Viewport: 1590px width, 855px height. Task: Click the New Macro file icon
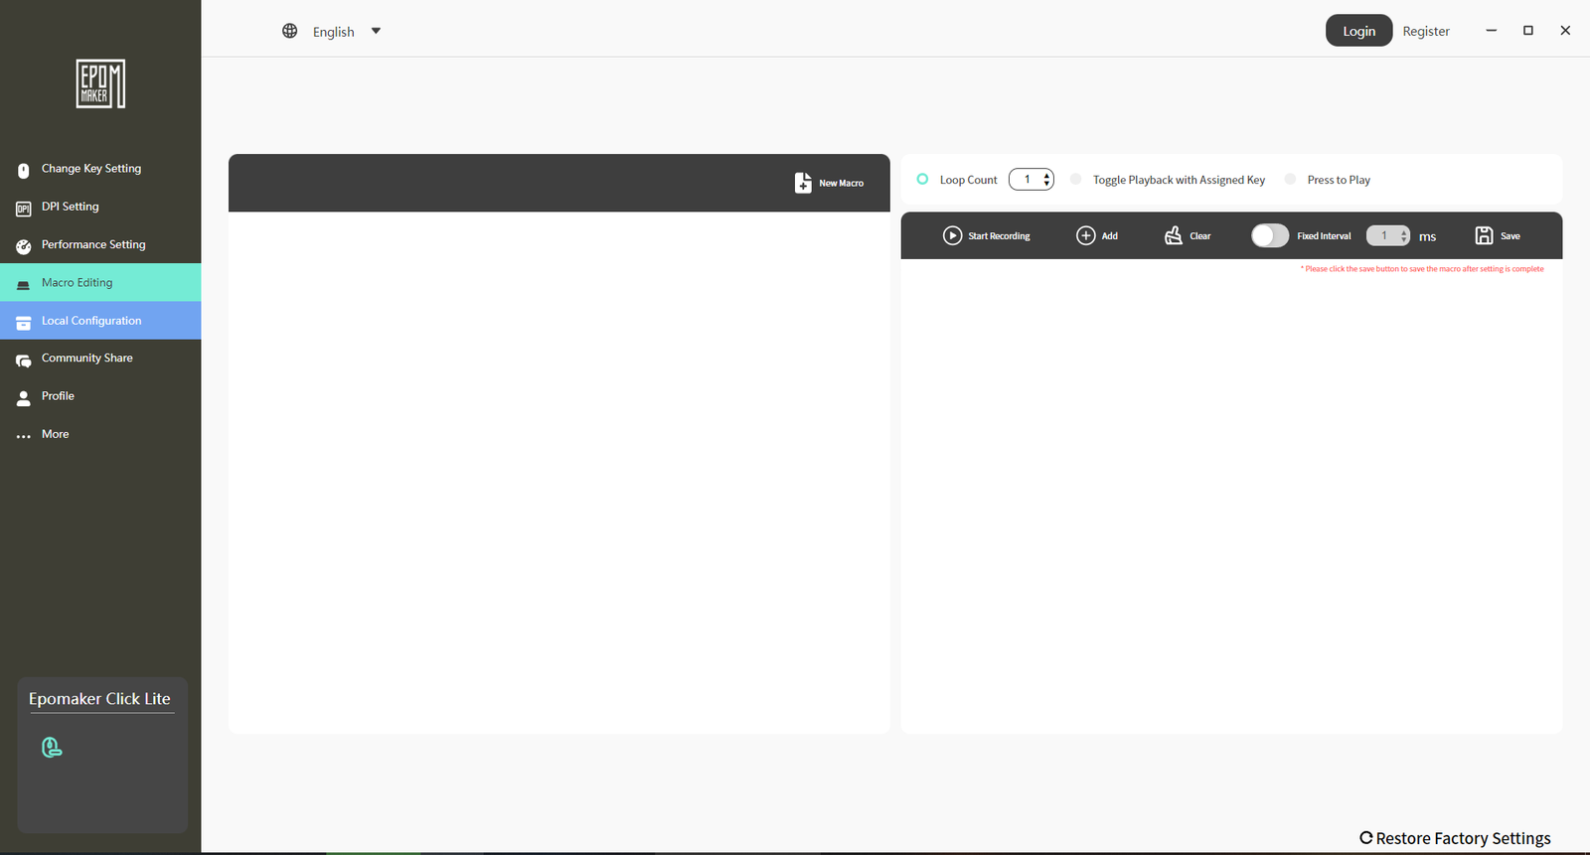coord(803,183)
